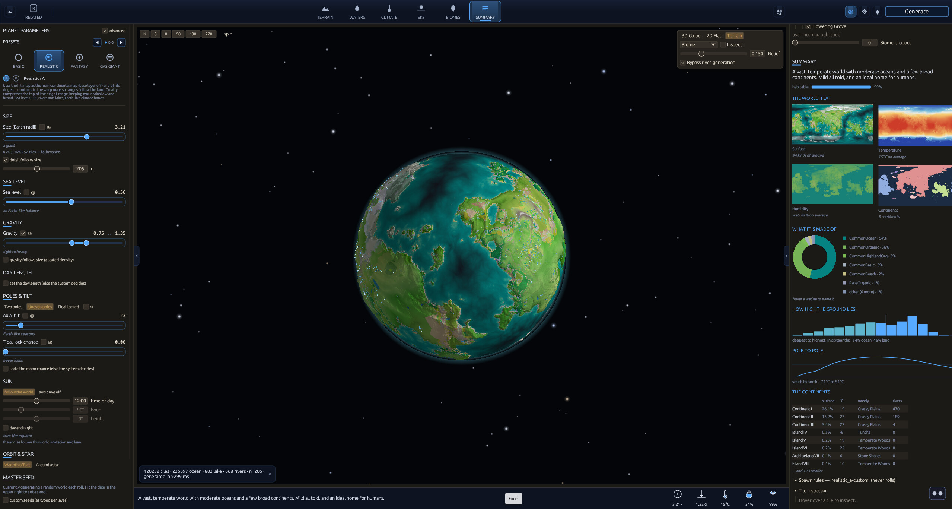The image size is (952, 509).
Task: Enable set the day length checkbox
Action: [6, 283]
